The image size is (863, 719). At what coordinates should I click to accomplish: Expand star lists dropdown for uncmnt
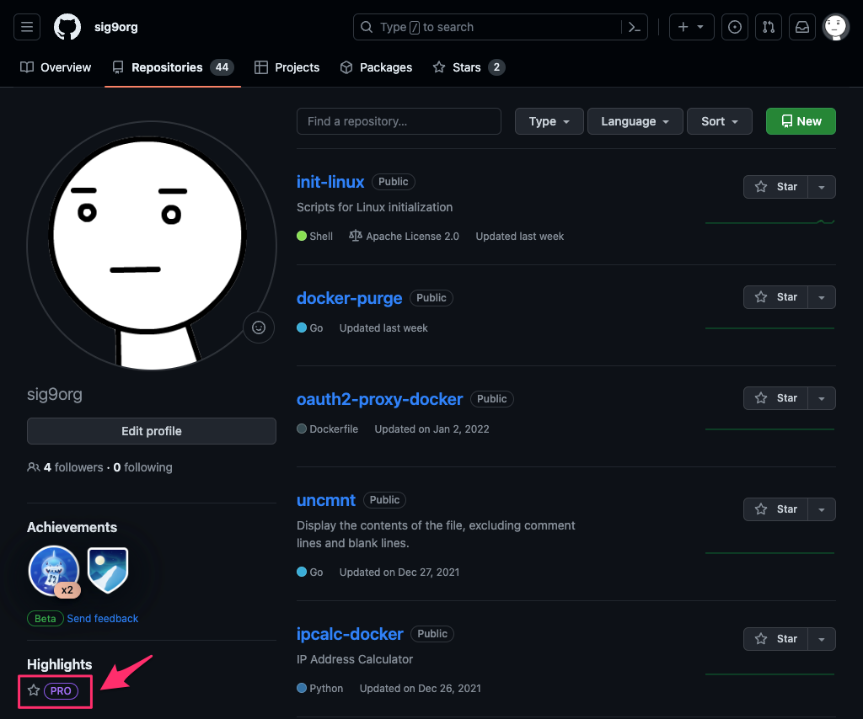(822, 509)
